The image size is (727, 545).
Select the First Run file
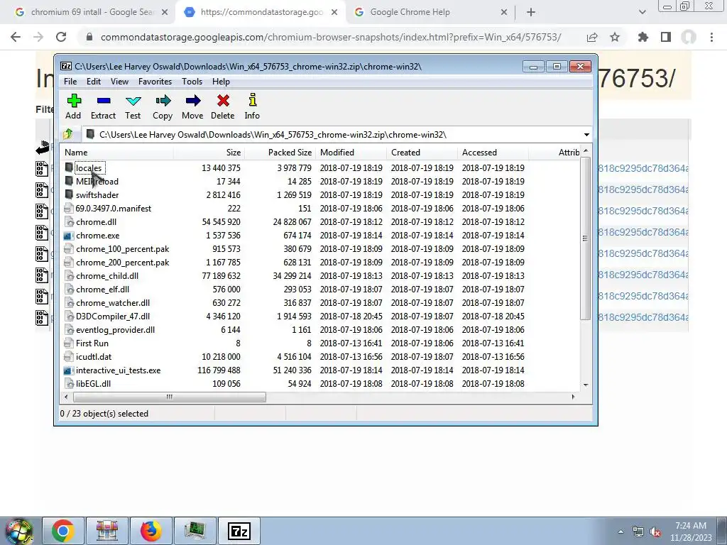pyautogui.click(x=92, y=343)
